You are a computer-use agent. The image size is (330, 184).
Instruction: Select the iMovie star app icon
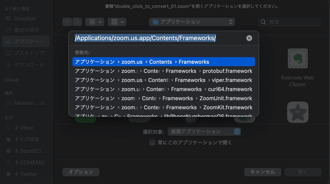(x=298, y=112)
